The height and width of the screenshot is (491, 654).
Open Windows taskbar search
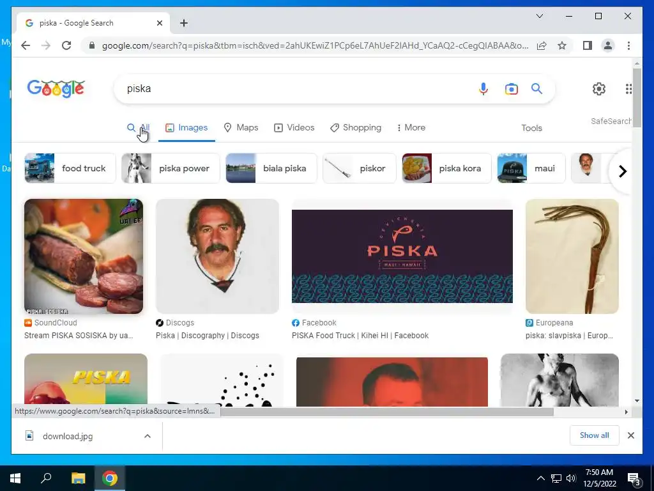click(46, 478)
